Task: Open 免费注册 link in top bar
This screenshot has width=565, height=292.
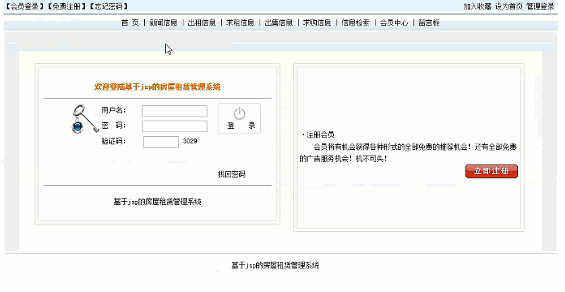Action: 67,6
